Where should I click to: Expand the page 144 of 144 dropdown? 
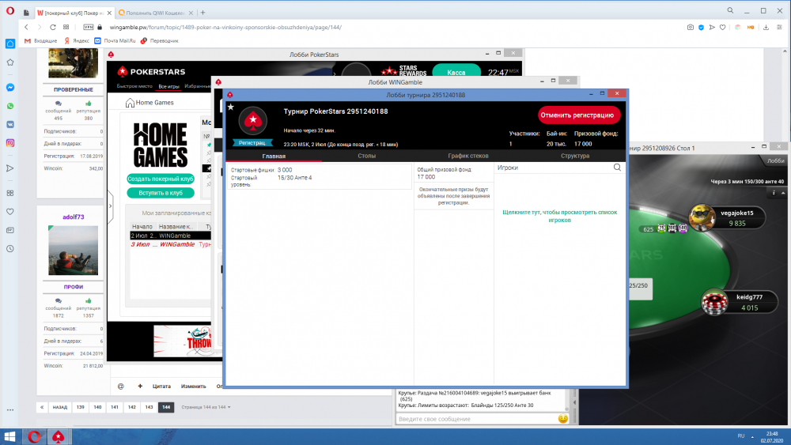[206, 407]
